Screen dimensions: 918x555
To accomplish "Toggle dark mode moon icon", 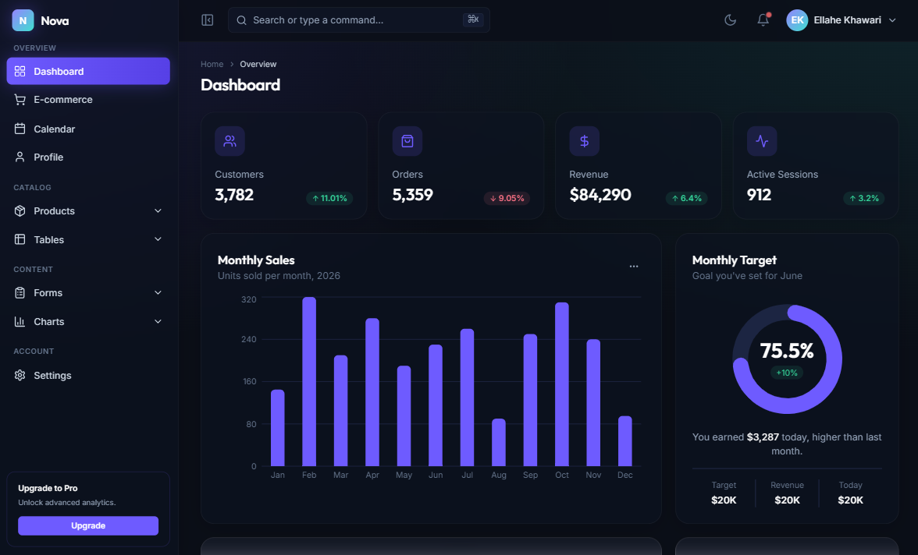I will coord(730,20).
